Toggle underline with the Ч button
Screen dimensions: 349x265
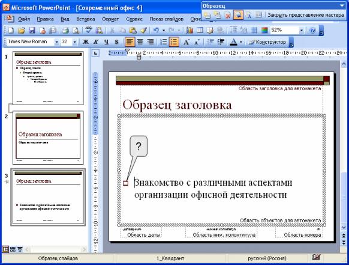coord(106,42)
